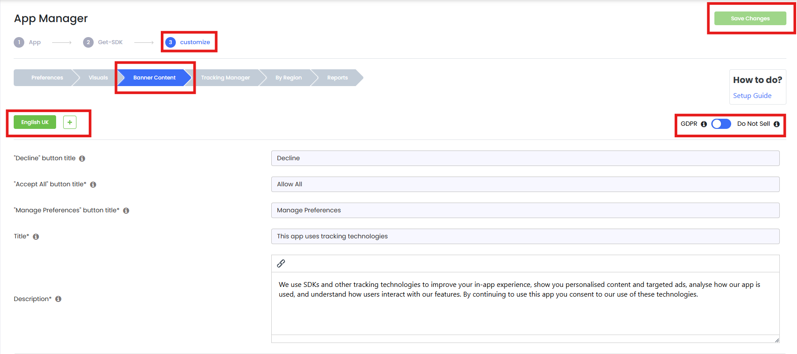
Task: Go back to step 2 Get-SDK
Action: pos(103,42)
